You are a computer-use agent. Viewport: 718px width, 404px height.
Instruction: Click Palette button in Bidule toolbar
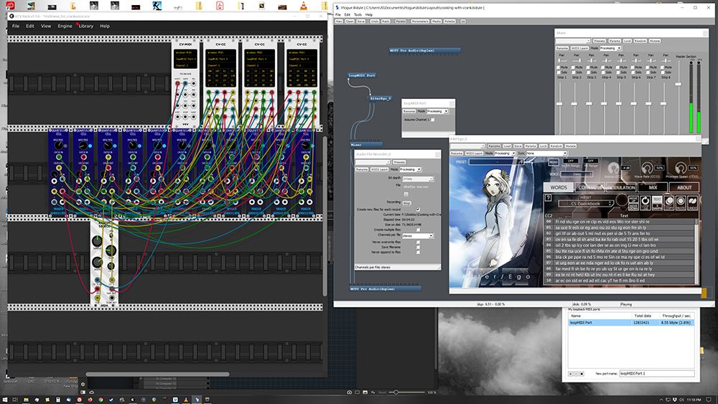point(449,21)
